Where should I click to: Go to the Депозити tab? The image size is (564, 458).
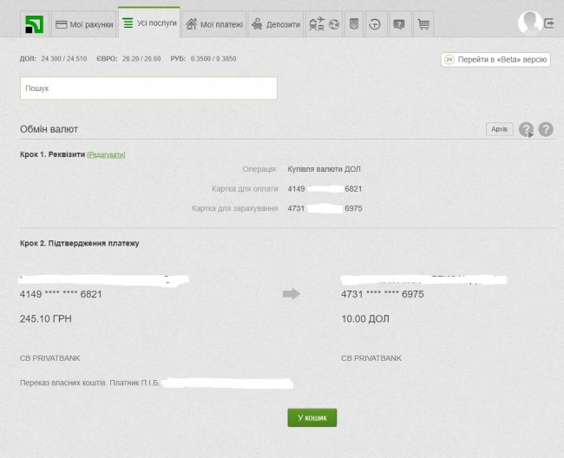pyautogui.click(x=275, y=25)
